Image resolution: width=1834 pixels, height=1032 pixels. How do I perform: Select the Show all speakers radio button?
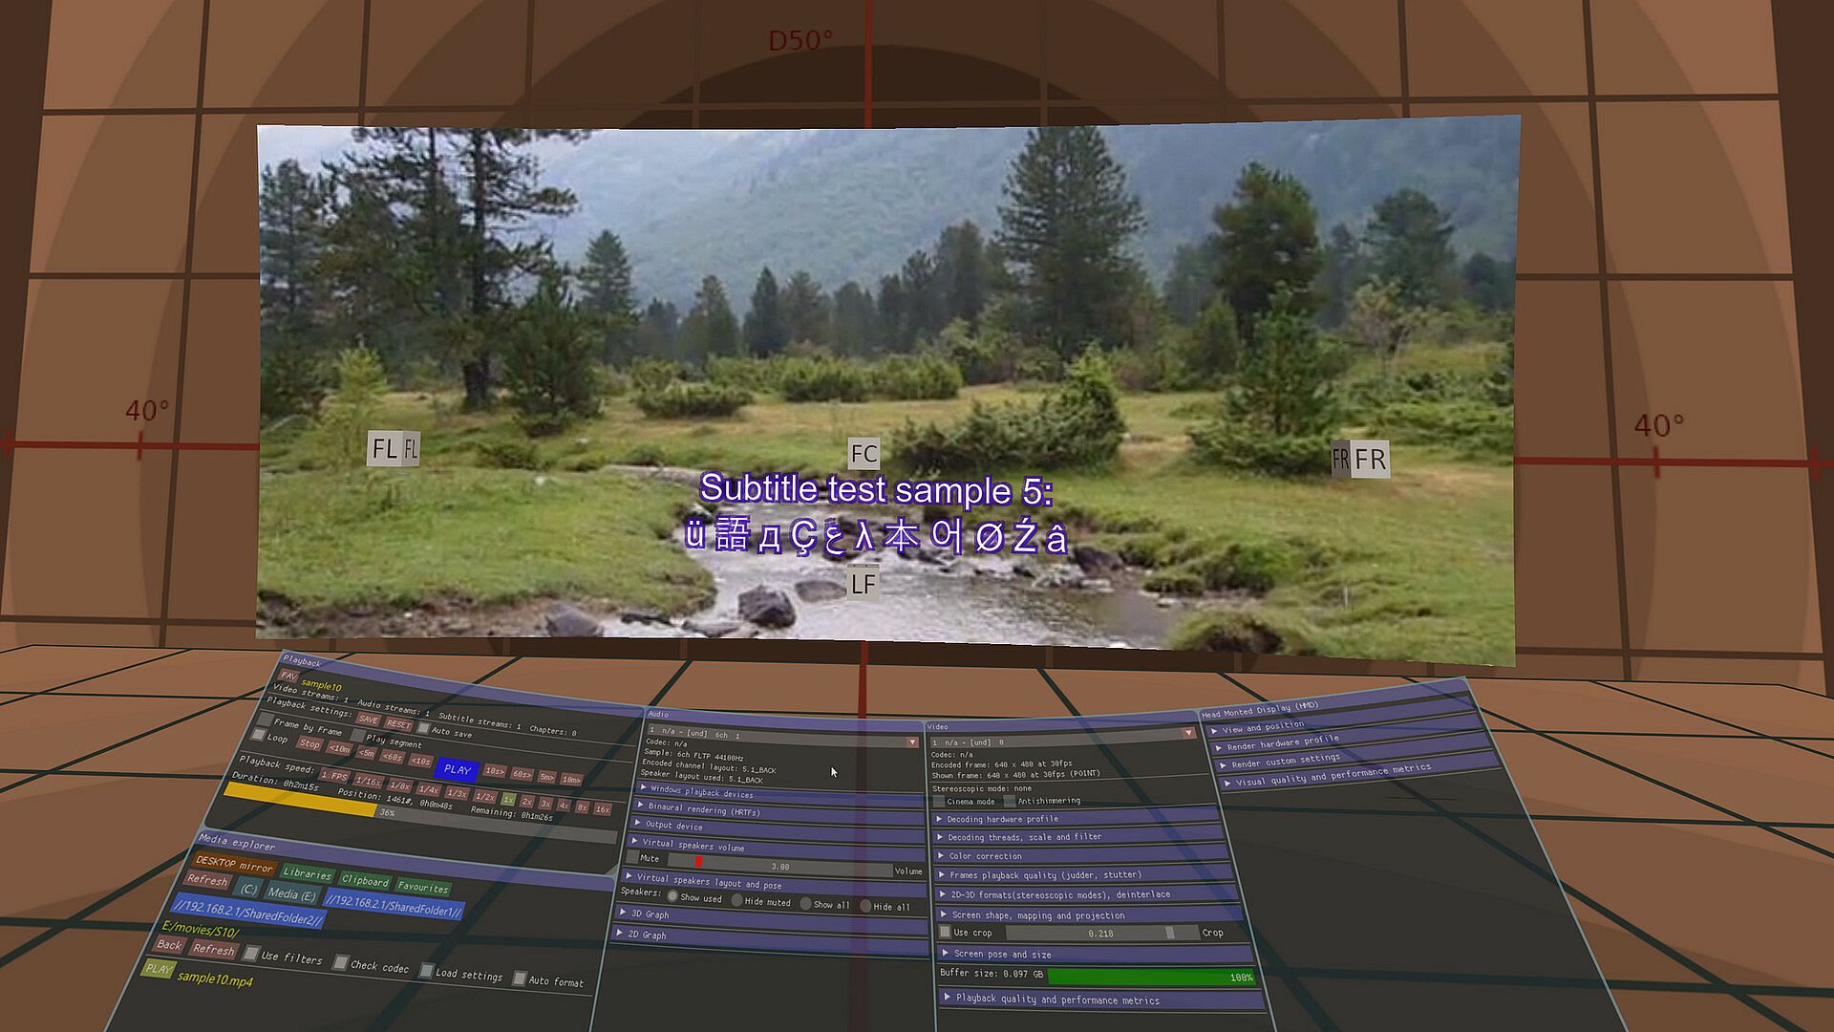click(806, 904)
